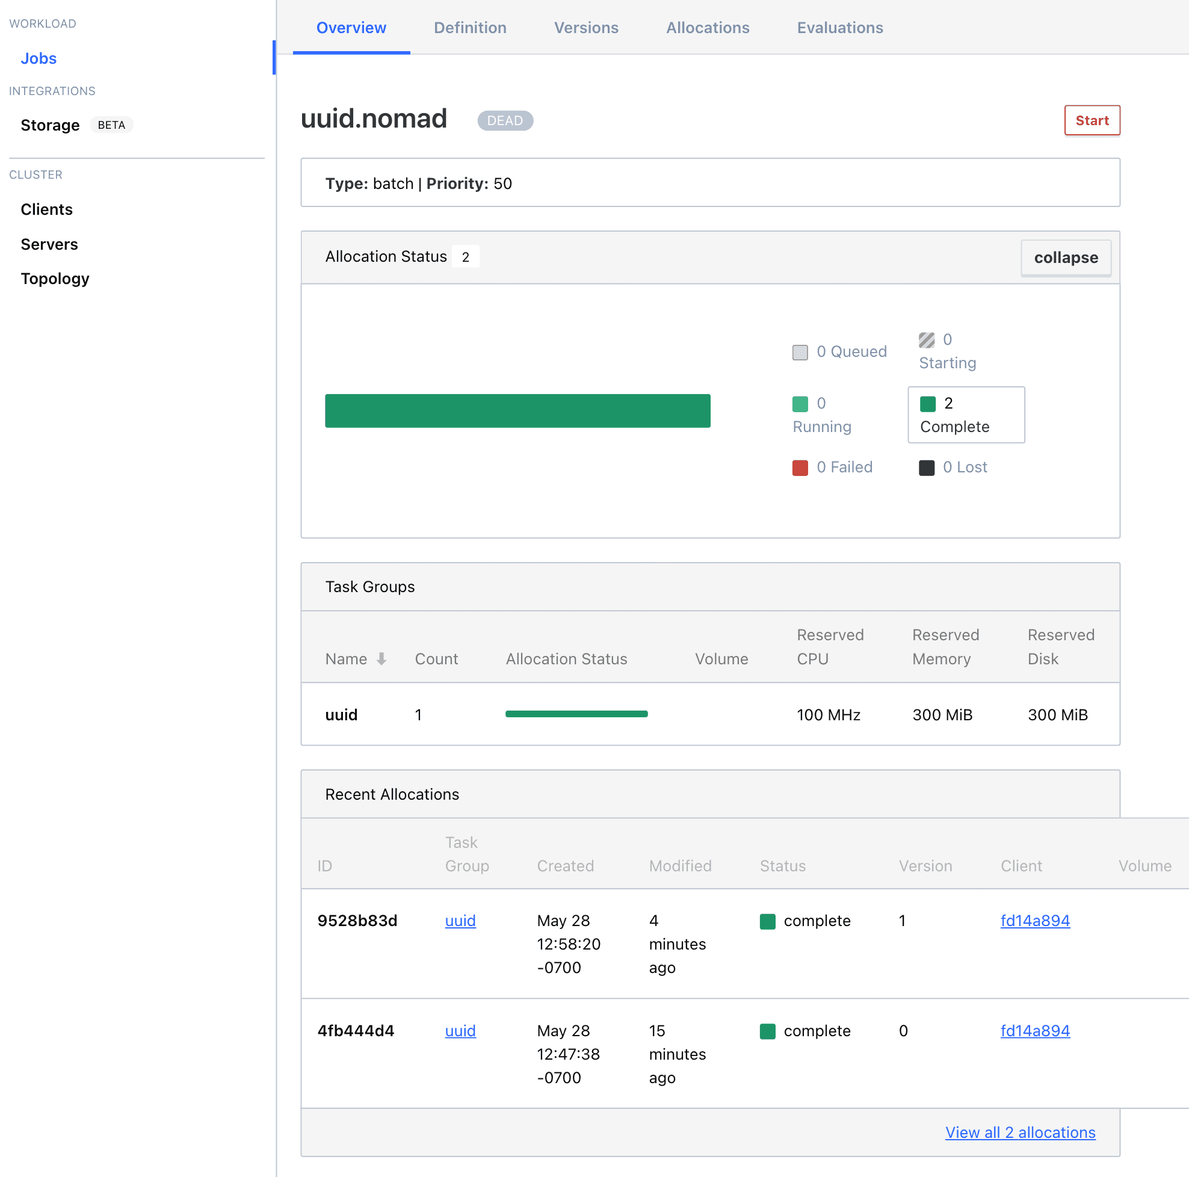Click the striped Starting legend icon

[x=926, y=340]
